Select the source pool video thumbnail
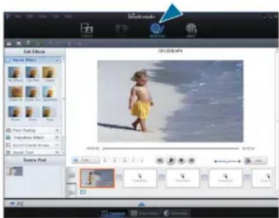The height and width of the screenshot is (218, 279). pyautogui.click(x=15, y=171)
